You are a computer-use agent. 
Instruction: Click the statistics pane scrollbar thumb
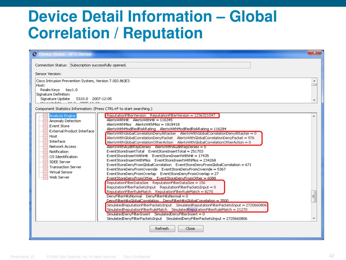[314, 196]
